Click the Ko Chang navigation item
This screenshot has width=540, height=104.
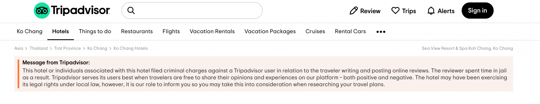(30, 31)
